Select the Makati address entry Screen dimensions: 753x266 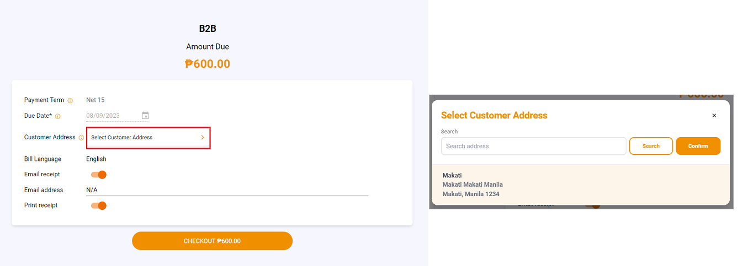coord(581,184)
